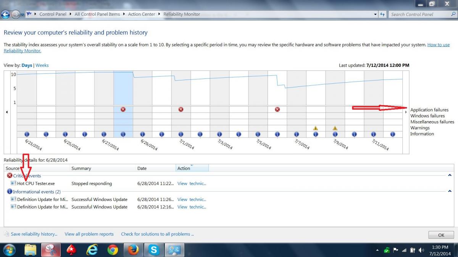458x257 pixels.
Task: Click the volume speaker tray icon
Action: [421, 250]
